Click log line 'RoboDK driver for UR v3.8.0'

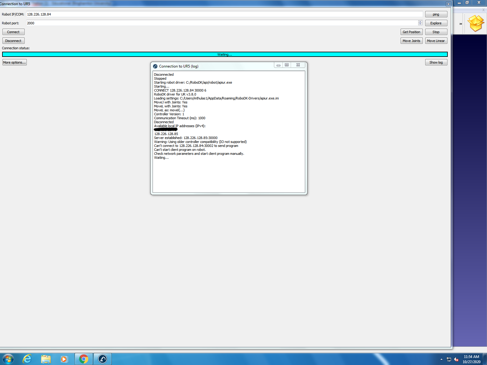(175, 94)
